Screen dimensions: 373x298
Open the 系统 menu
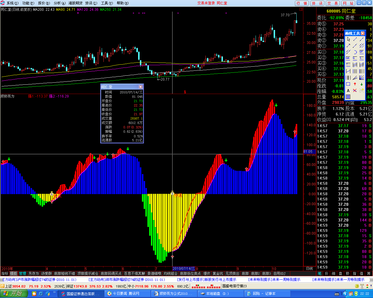pyautogui.click(x=12, y=3)
